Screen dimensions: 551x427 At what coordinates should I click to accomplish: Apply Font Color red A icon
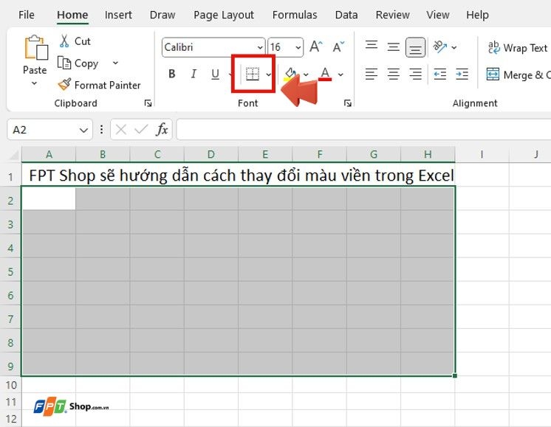[325, 74]
